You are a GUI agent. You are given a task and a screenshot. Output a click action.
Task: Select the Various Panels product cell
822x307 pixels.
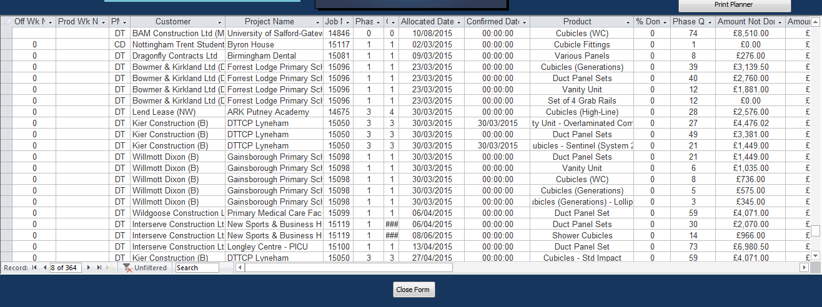(582, 56)
